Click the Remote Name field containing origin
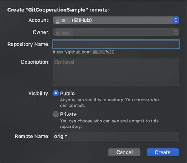Viewport: 187px width, 163px height. coord(116,136)
